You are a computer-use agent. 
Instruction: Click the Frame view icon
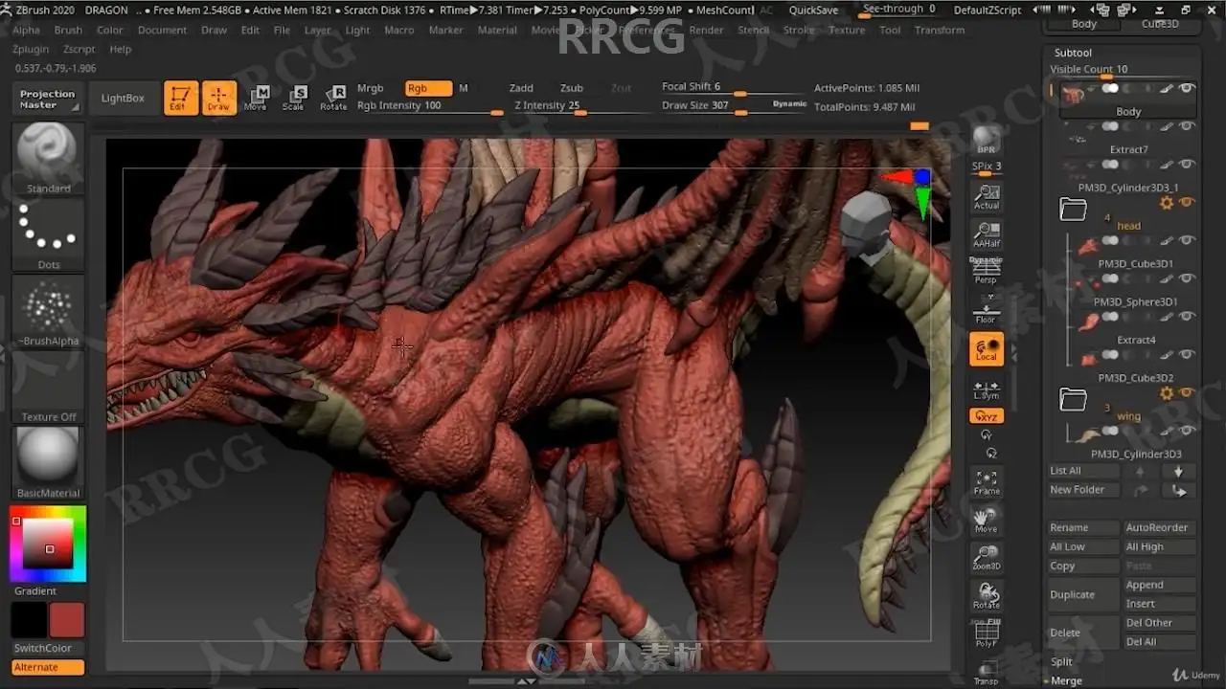[x=986, y=482]
